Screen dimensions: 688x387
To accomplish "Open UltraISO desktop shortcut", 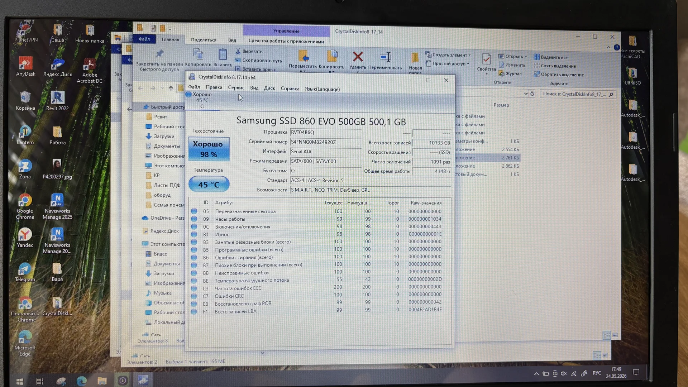I will (x=632, y=76).
